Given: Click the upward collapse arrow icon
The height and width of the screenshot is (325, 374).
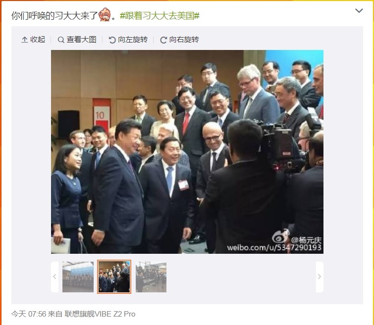Looking at the screenshot, I should pyautogui.click(x=25, y=40).
